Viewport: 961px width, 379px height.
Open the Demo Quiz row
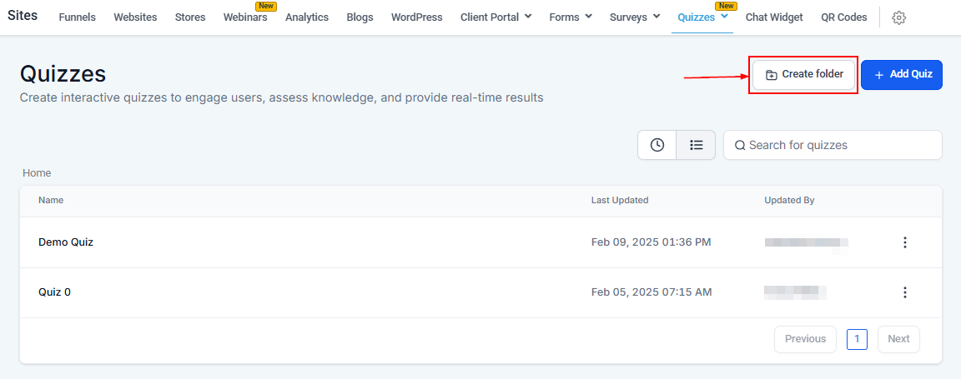point(480,242)
